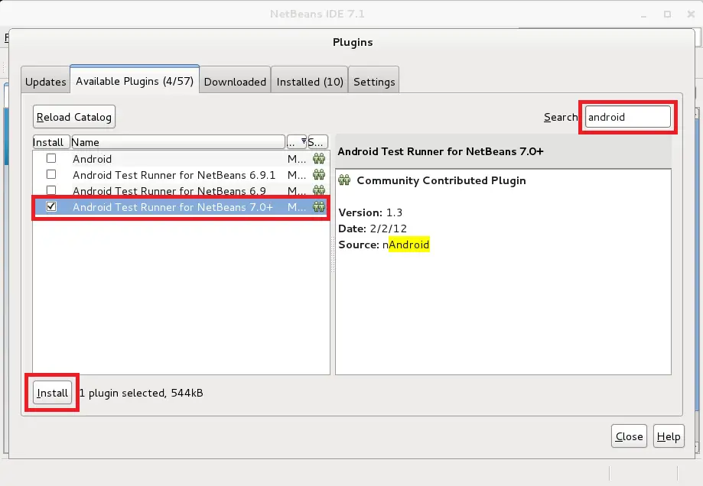Select Android Test Runner for NetBeans 6.9 name

click(169, 191)
